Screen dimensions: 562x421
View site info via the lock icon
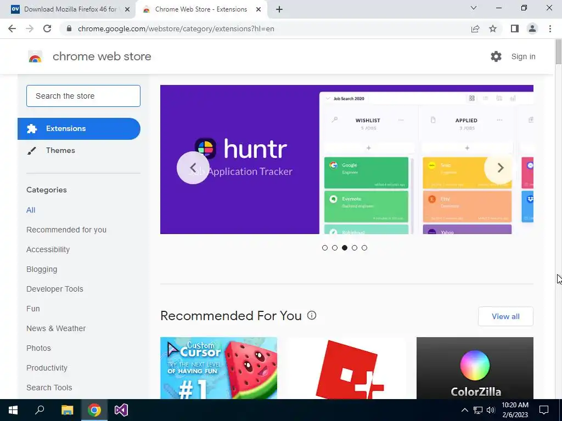(x=69, y=29)
